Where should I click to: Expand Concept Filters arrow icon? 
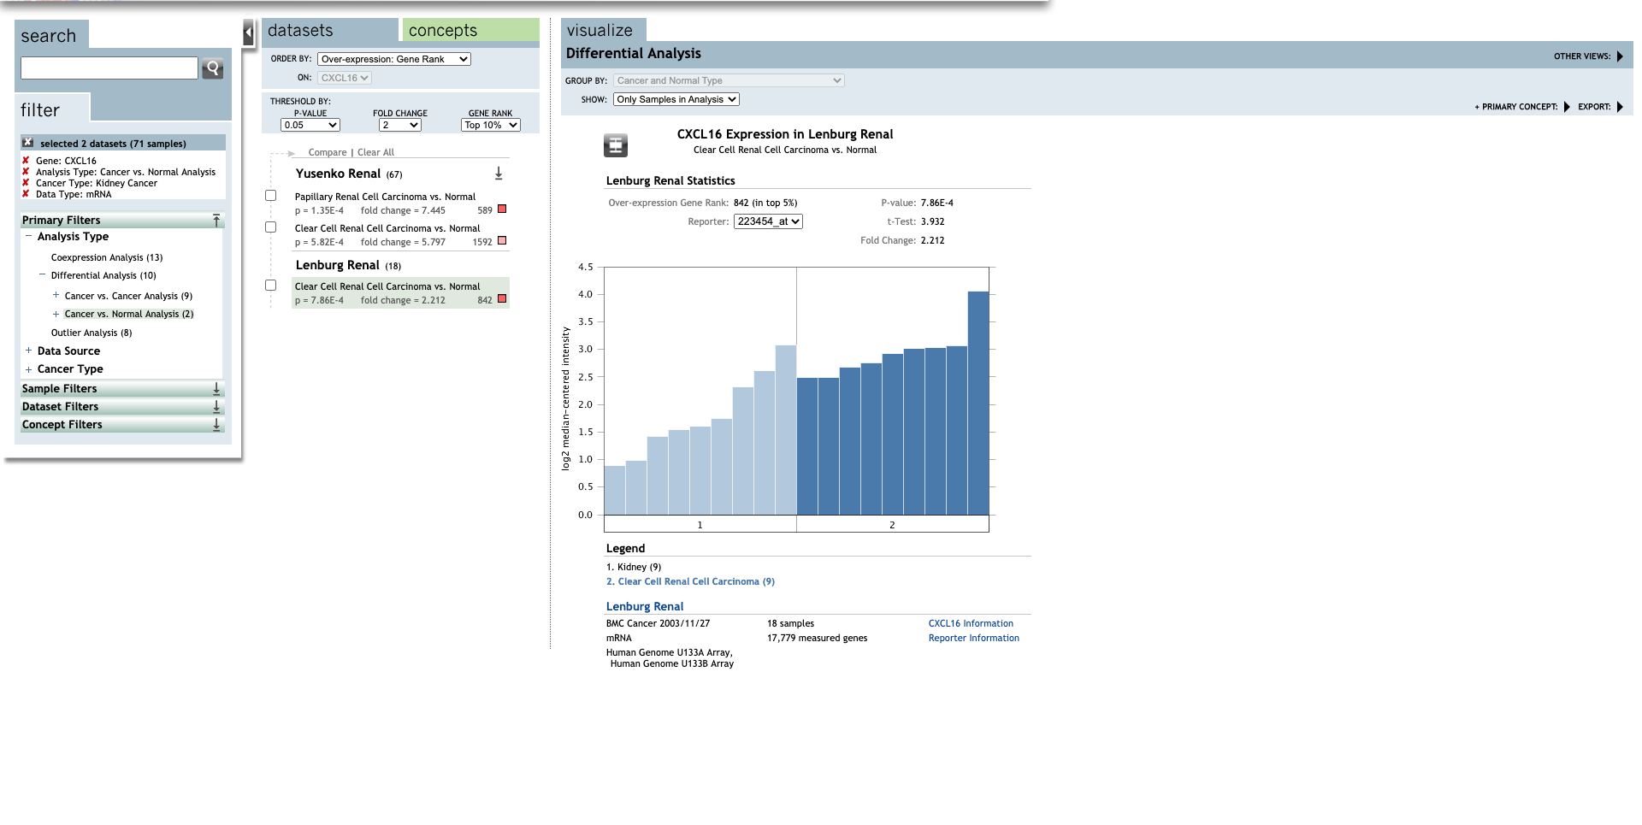(216, 424)
